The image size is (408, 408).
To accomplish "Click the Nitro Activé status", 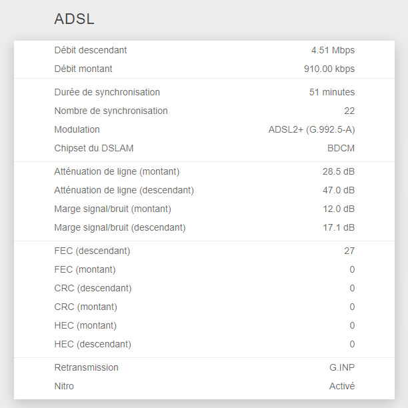I will pos(342,386).
